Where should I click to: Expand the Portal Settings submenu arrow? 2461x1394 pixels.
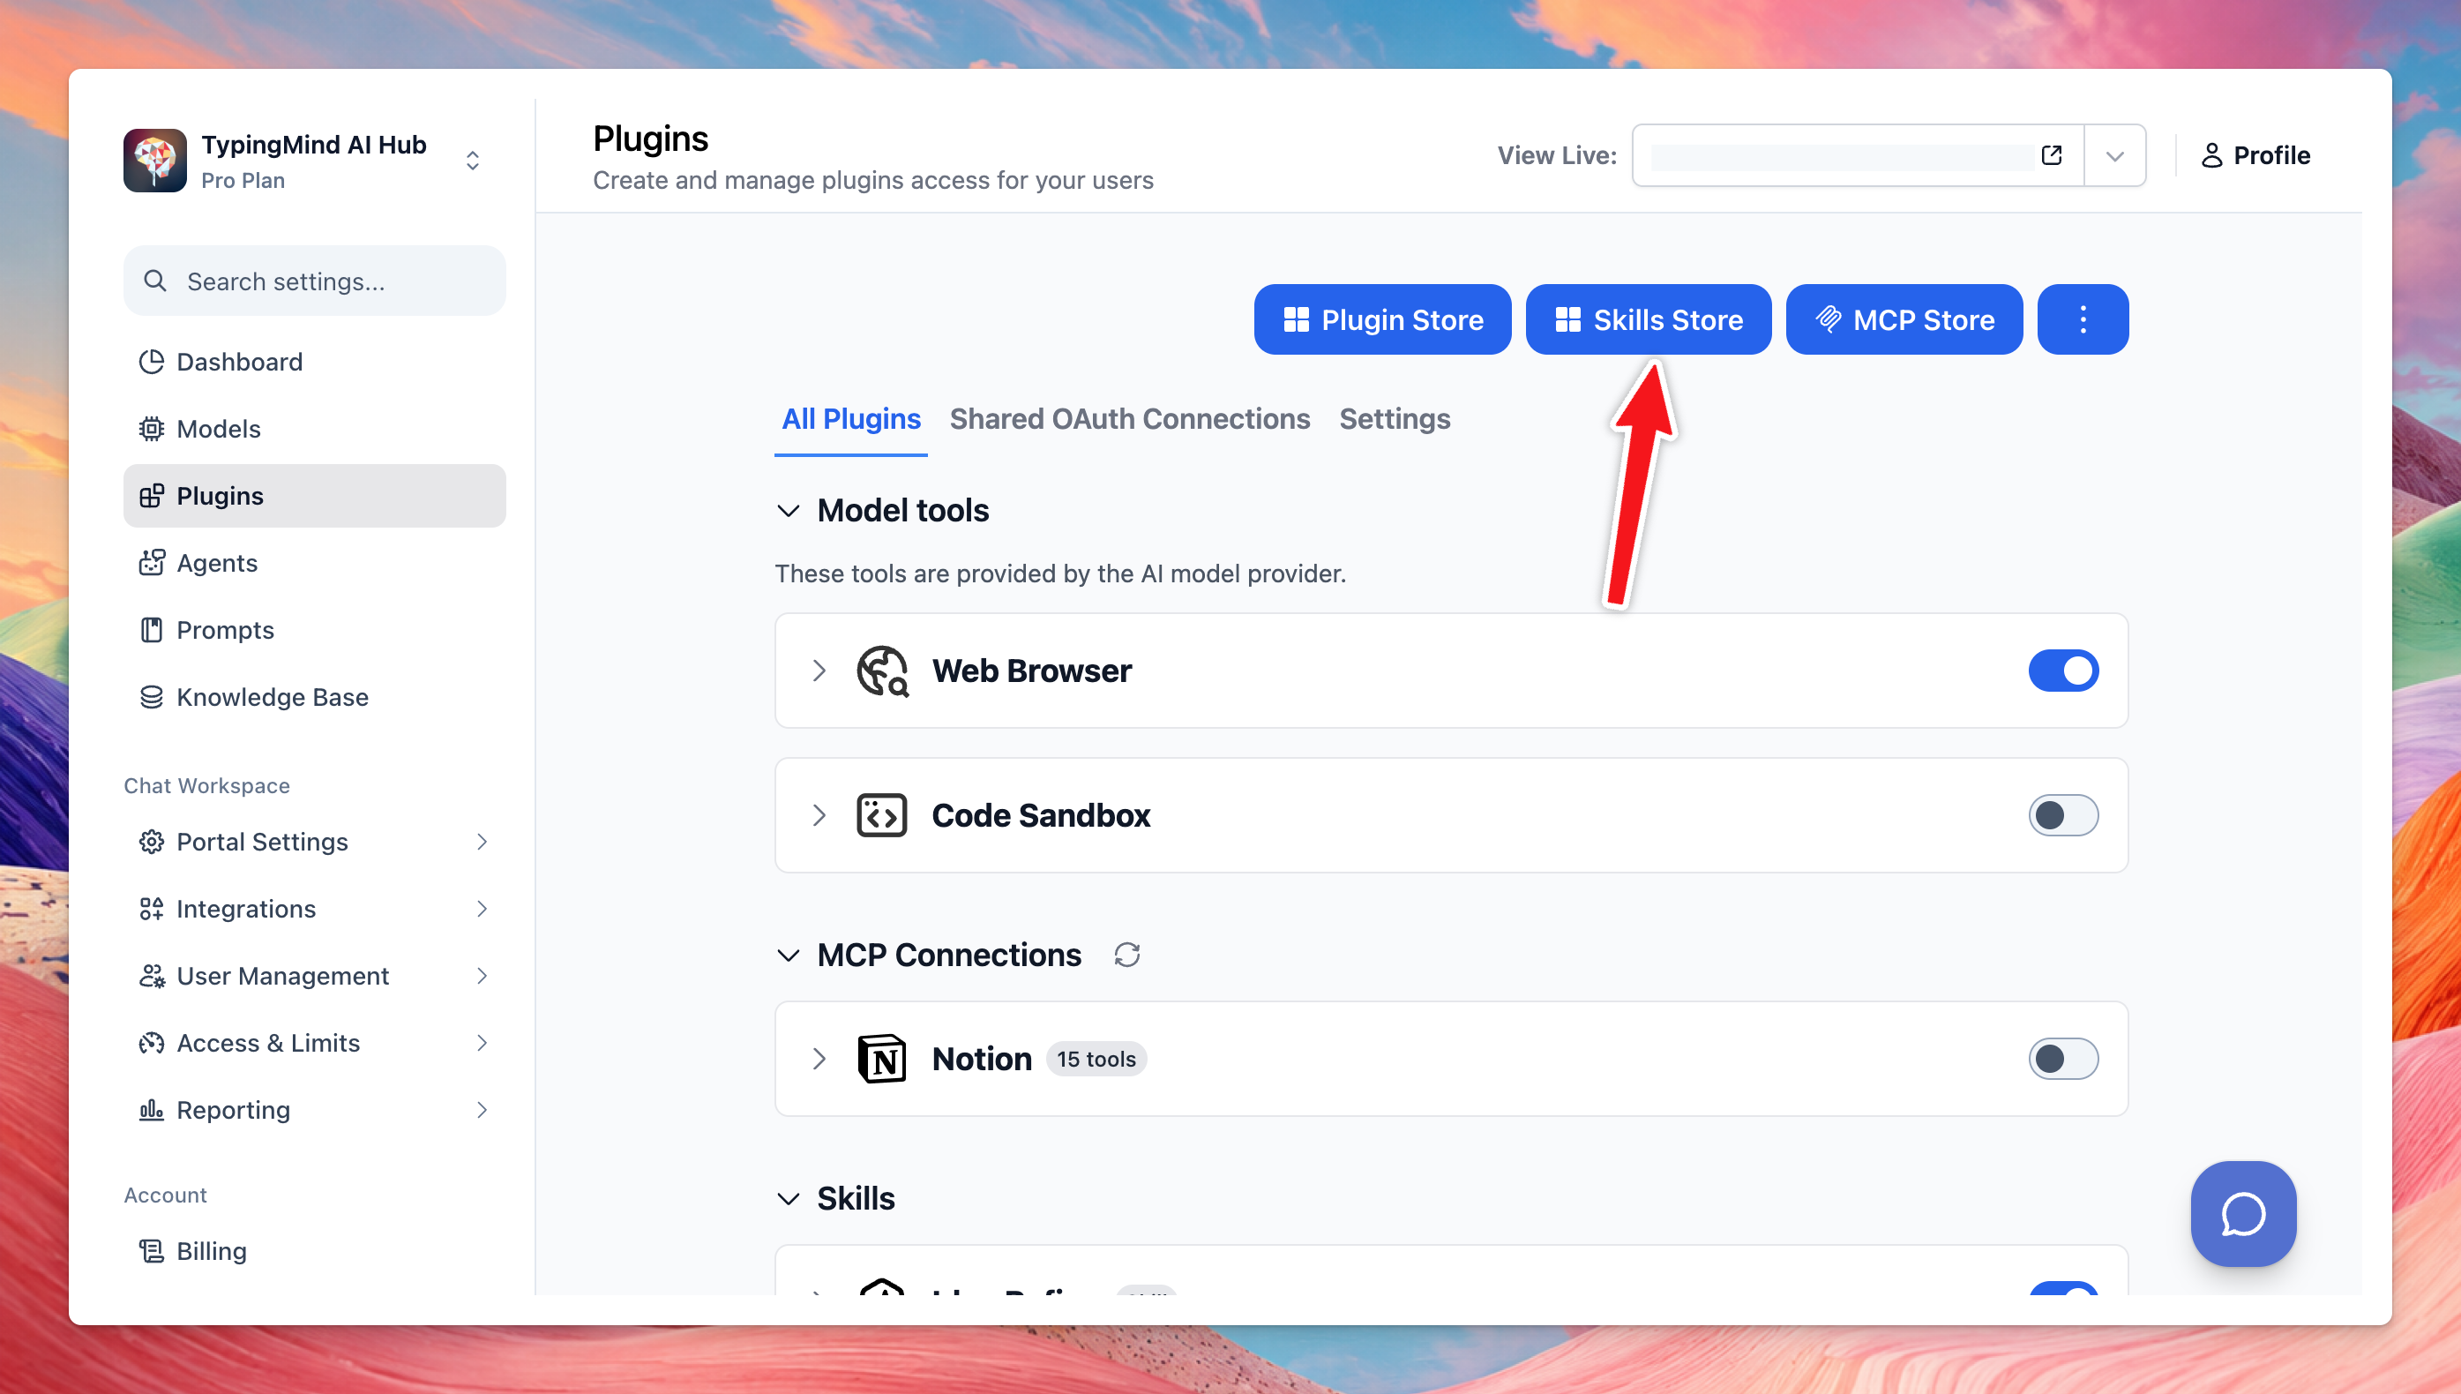click(482, 842)
